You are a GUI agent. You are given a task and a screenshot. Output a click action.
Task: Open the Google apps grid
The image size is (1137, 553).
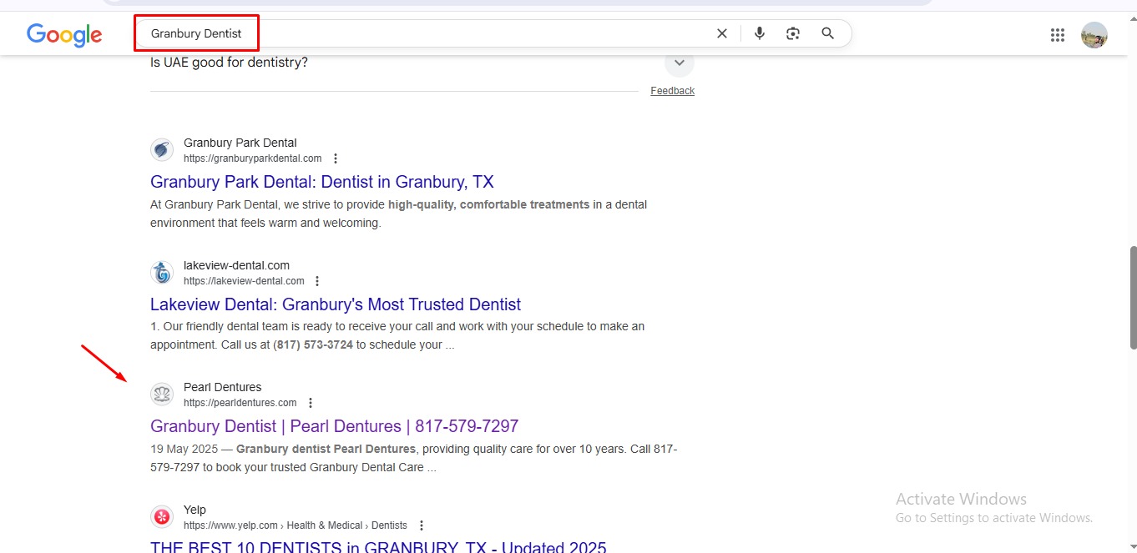(x=1058, y=35)
